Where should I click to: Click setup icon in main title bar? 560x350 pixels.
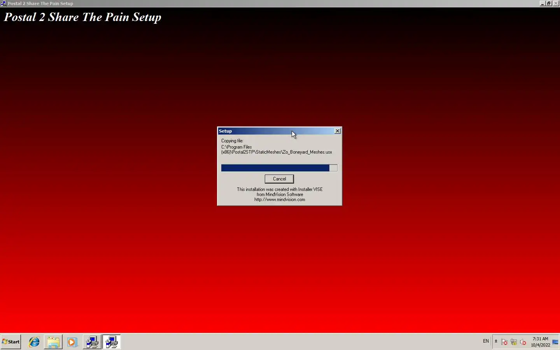coord(3,3)
